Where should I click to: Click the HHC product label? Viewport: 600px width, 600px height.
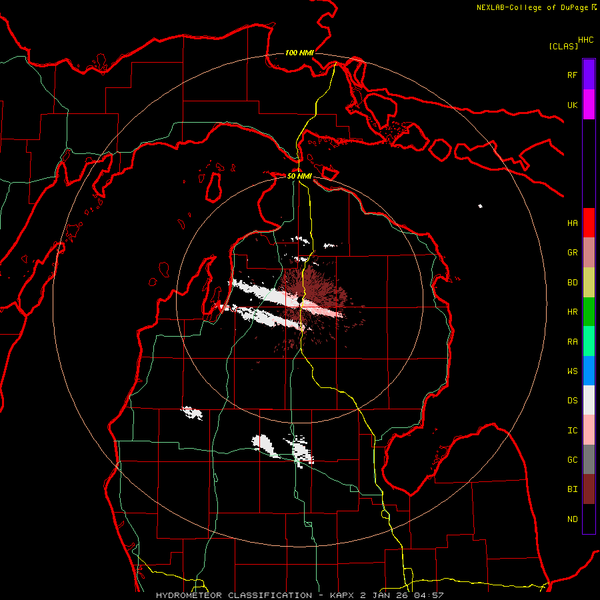click(x=586, y=40)
